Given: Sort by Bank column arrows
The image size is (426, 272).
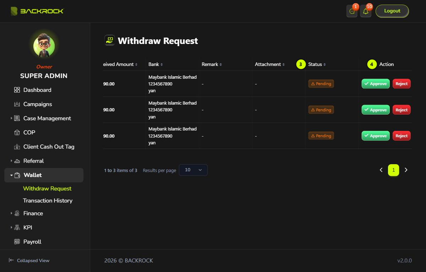Looking at the screenshot, I should click(x=162, y=65).
